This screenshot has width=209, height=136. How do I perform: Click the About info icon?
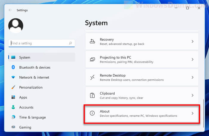(92, 113)
